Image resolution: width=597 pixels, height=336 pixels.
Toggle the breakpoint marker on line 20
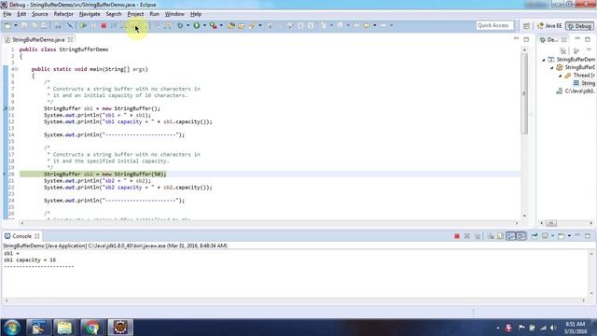5,175
